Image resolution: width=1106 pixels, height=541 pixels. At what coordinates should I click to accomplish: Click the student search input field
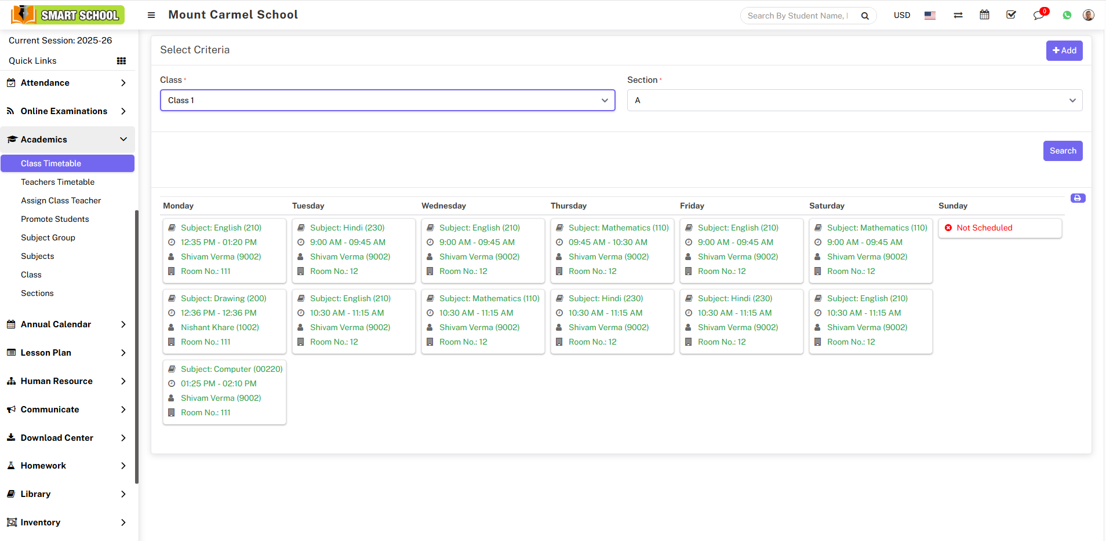[797, 16]
